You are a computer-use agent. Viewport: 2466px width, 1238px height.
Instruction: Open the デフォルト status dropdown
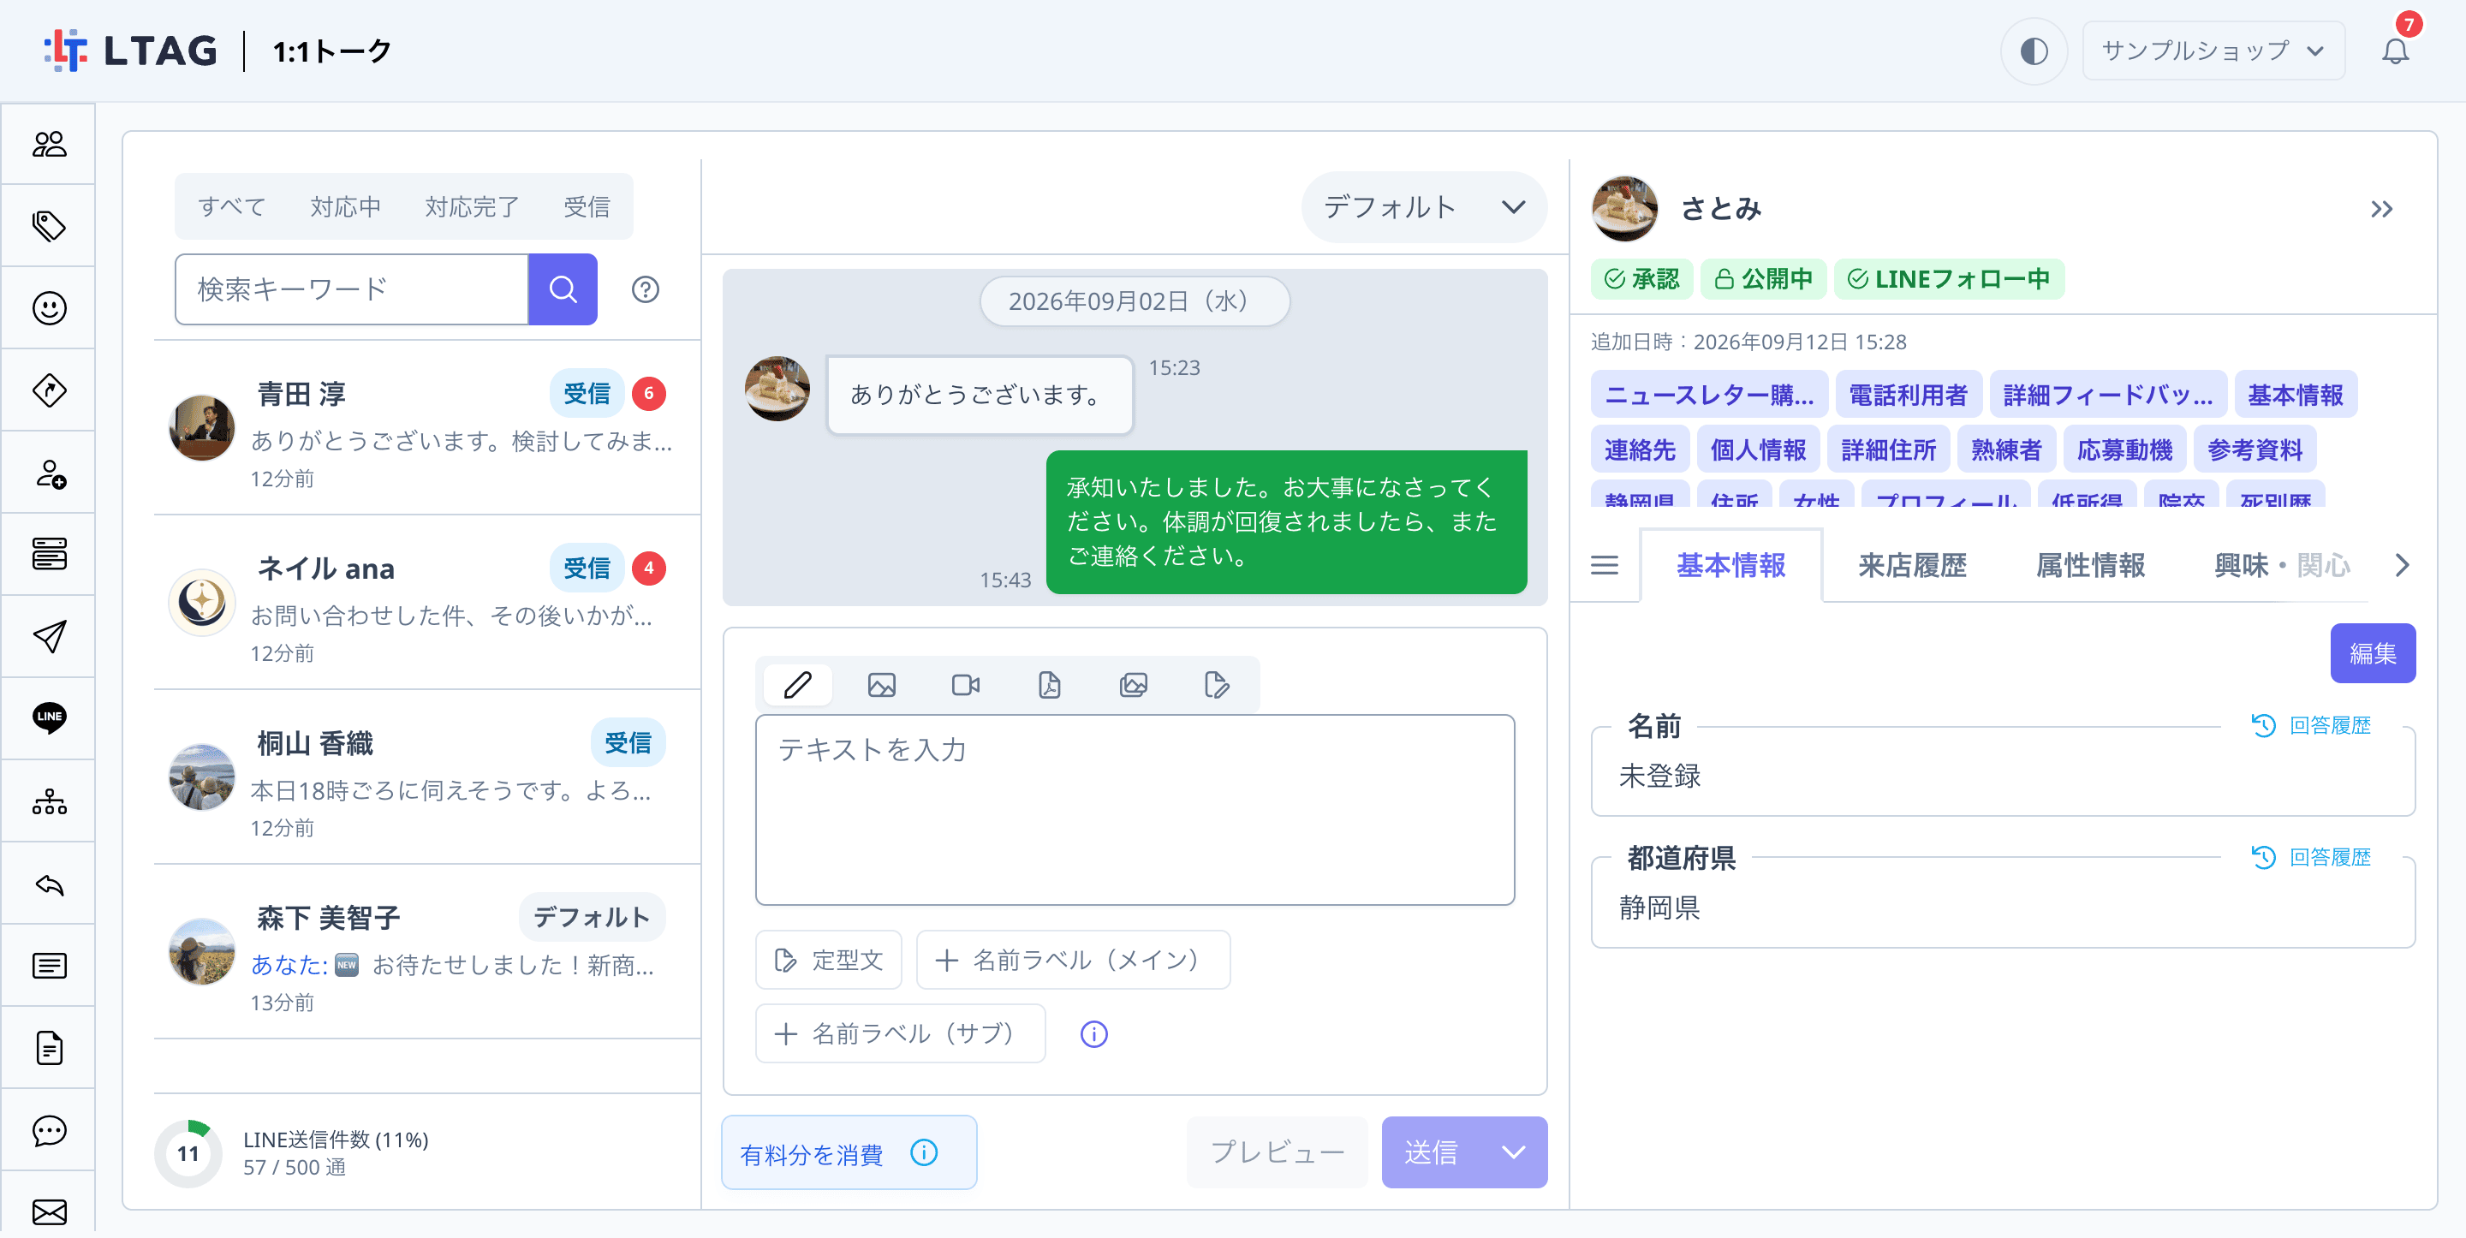pos(1423,207)
